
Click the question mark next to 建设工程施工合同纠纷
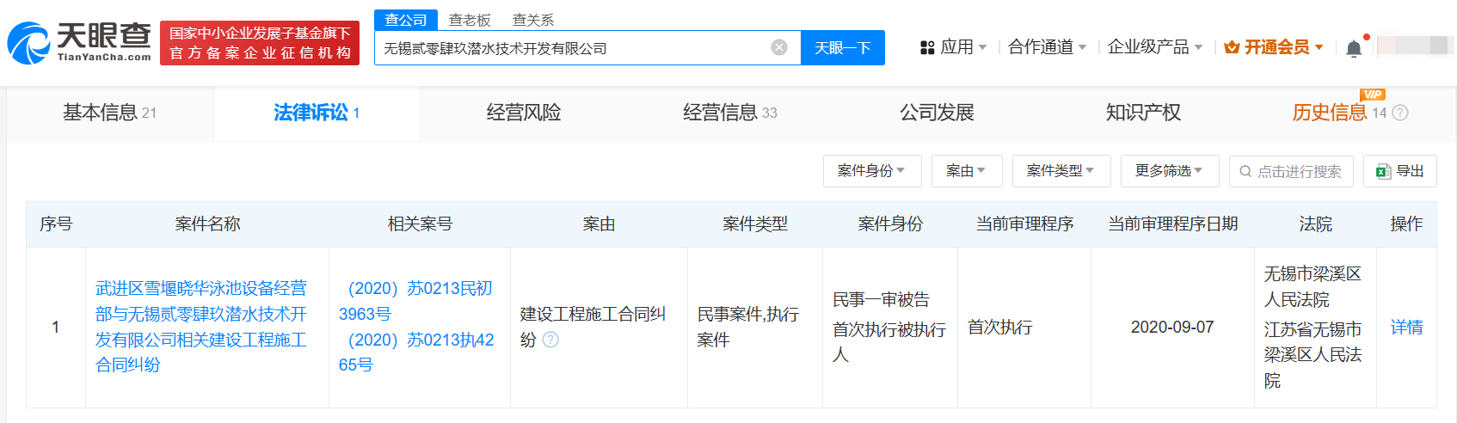click(x=550, y=340)
